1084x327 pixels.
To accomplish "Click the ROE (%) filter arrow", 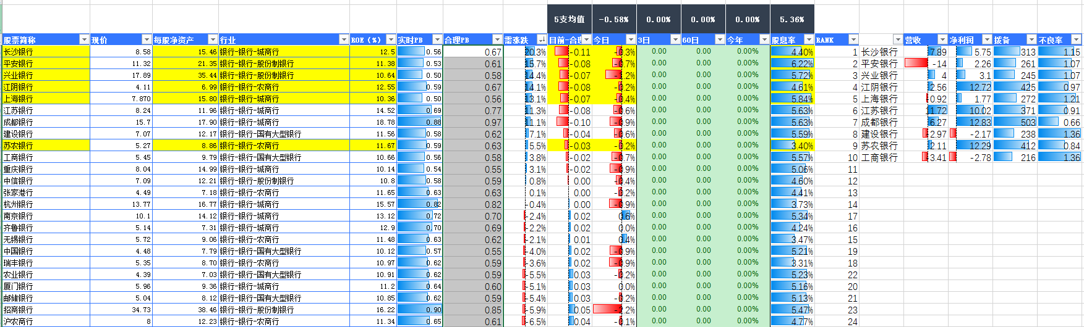I will [391, 39].
